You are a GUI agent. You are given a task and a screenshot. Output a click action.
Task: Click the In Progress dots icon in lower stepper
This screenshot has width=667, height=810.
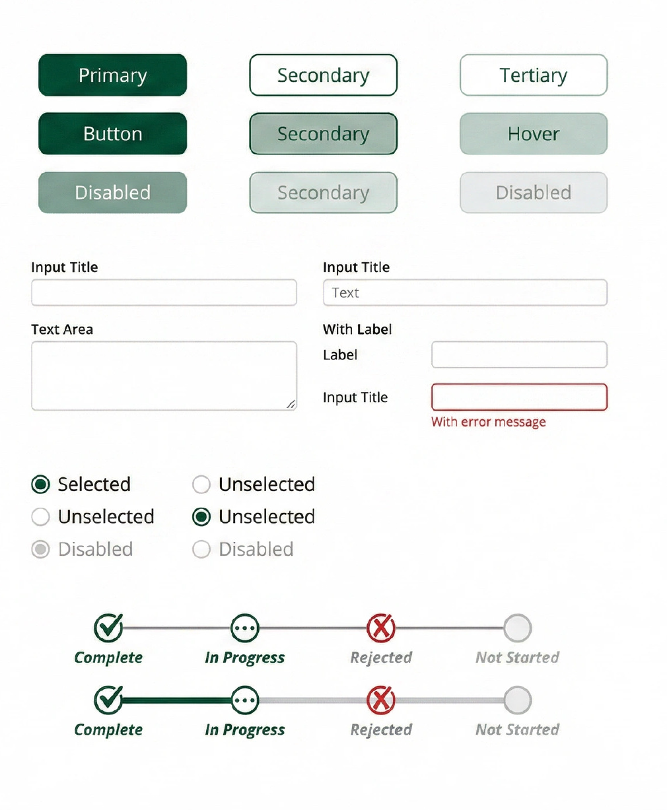point(245,700)
